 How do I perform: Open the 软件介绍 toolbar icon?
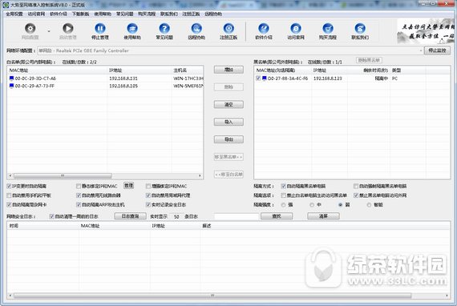[264, 28]
